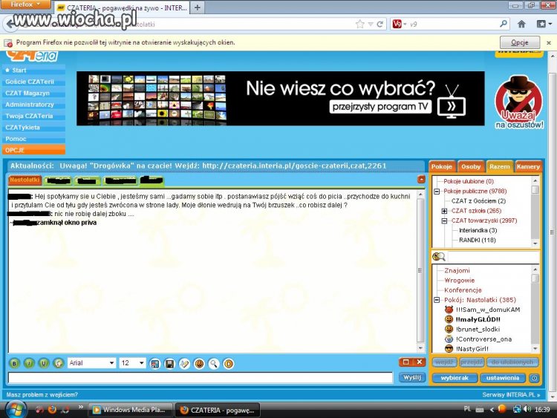Click the angel avatar of !Controverse_ona

(449, 339)
